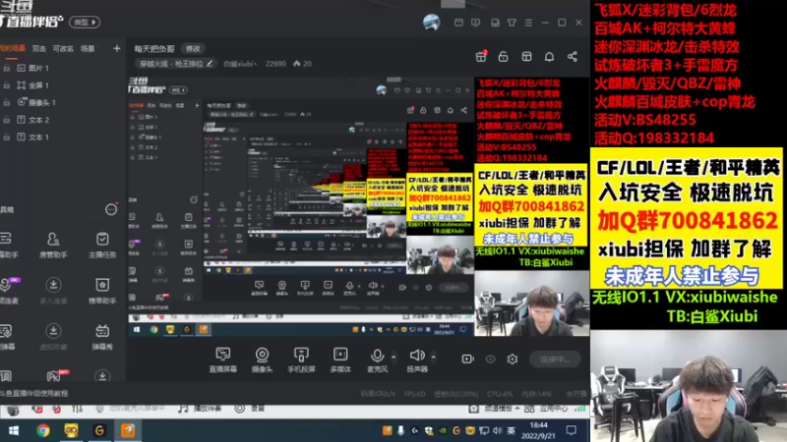
Task: Open the 弹幕秀 tool
Action: tap(102, 336)
